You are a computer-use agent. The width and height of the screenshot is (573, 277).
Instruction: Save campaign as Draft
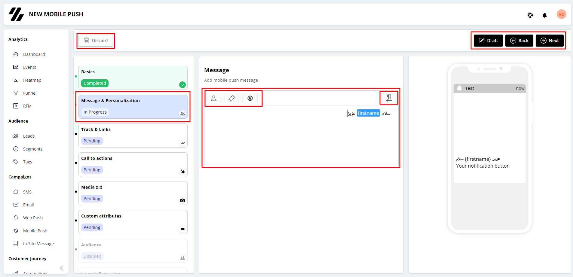tap(488, 41)
